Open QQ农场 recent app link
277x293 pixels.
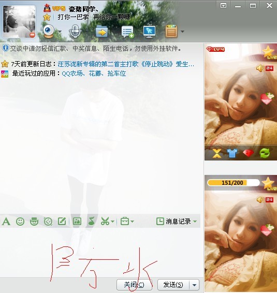tap(72, 74)
